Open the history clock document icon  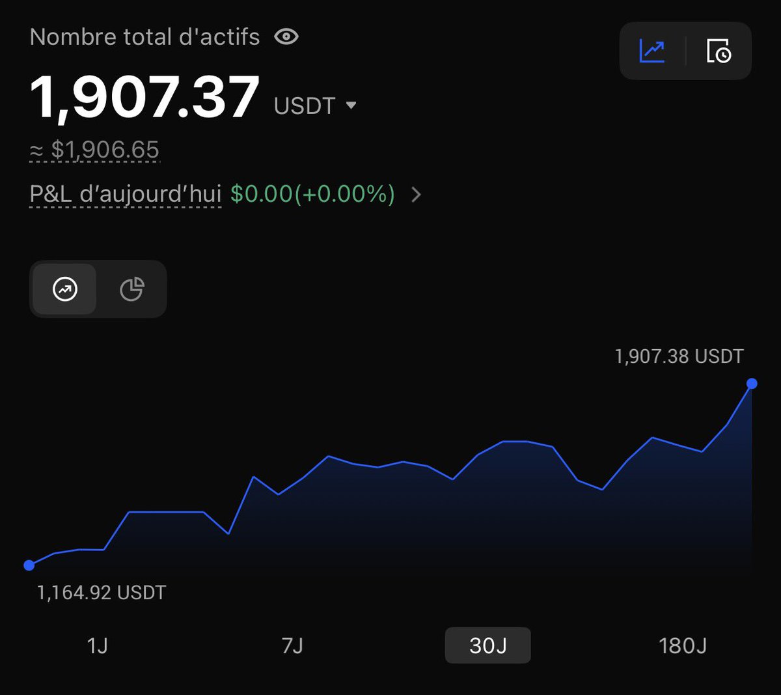point(719,51)
